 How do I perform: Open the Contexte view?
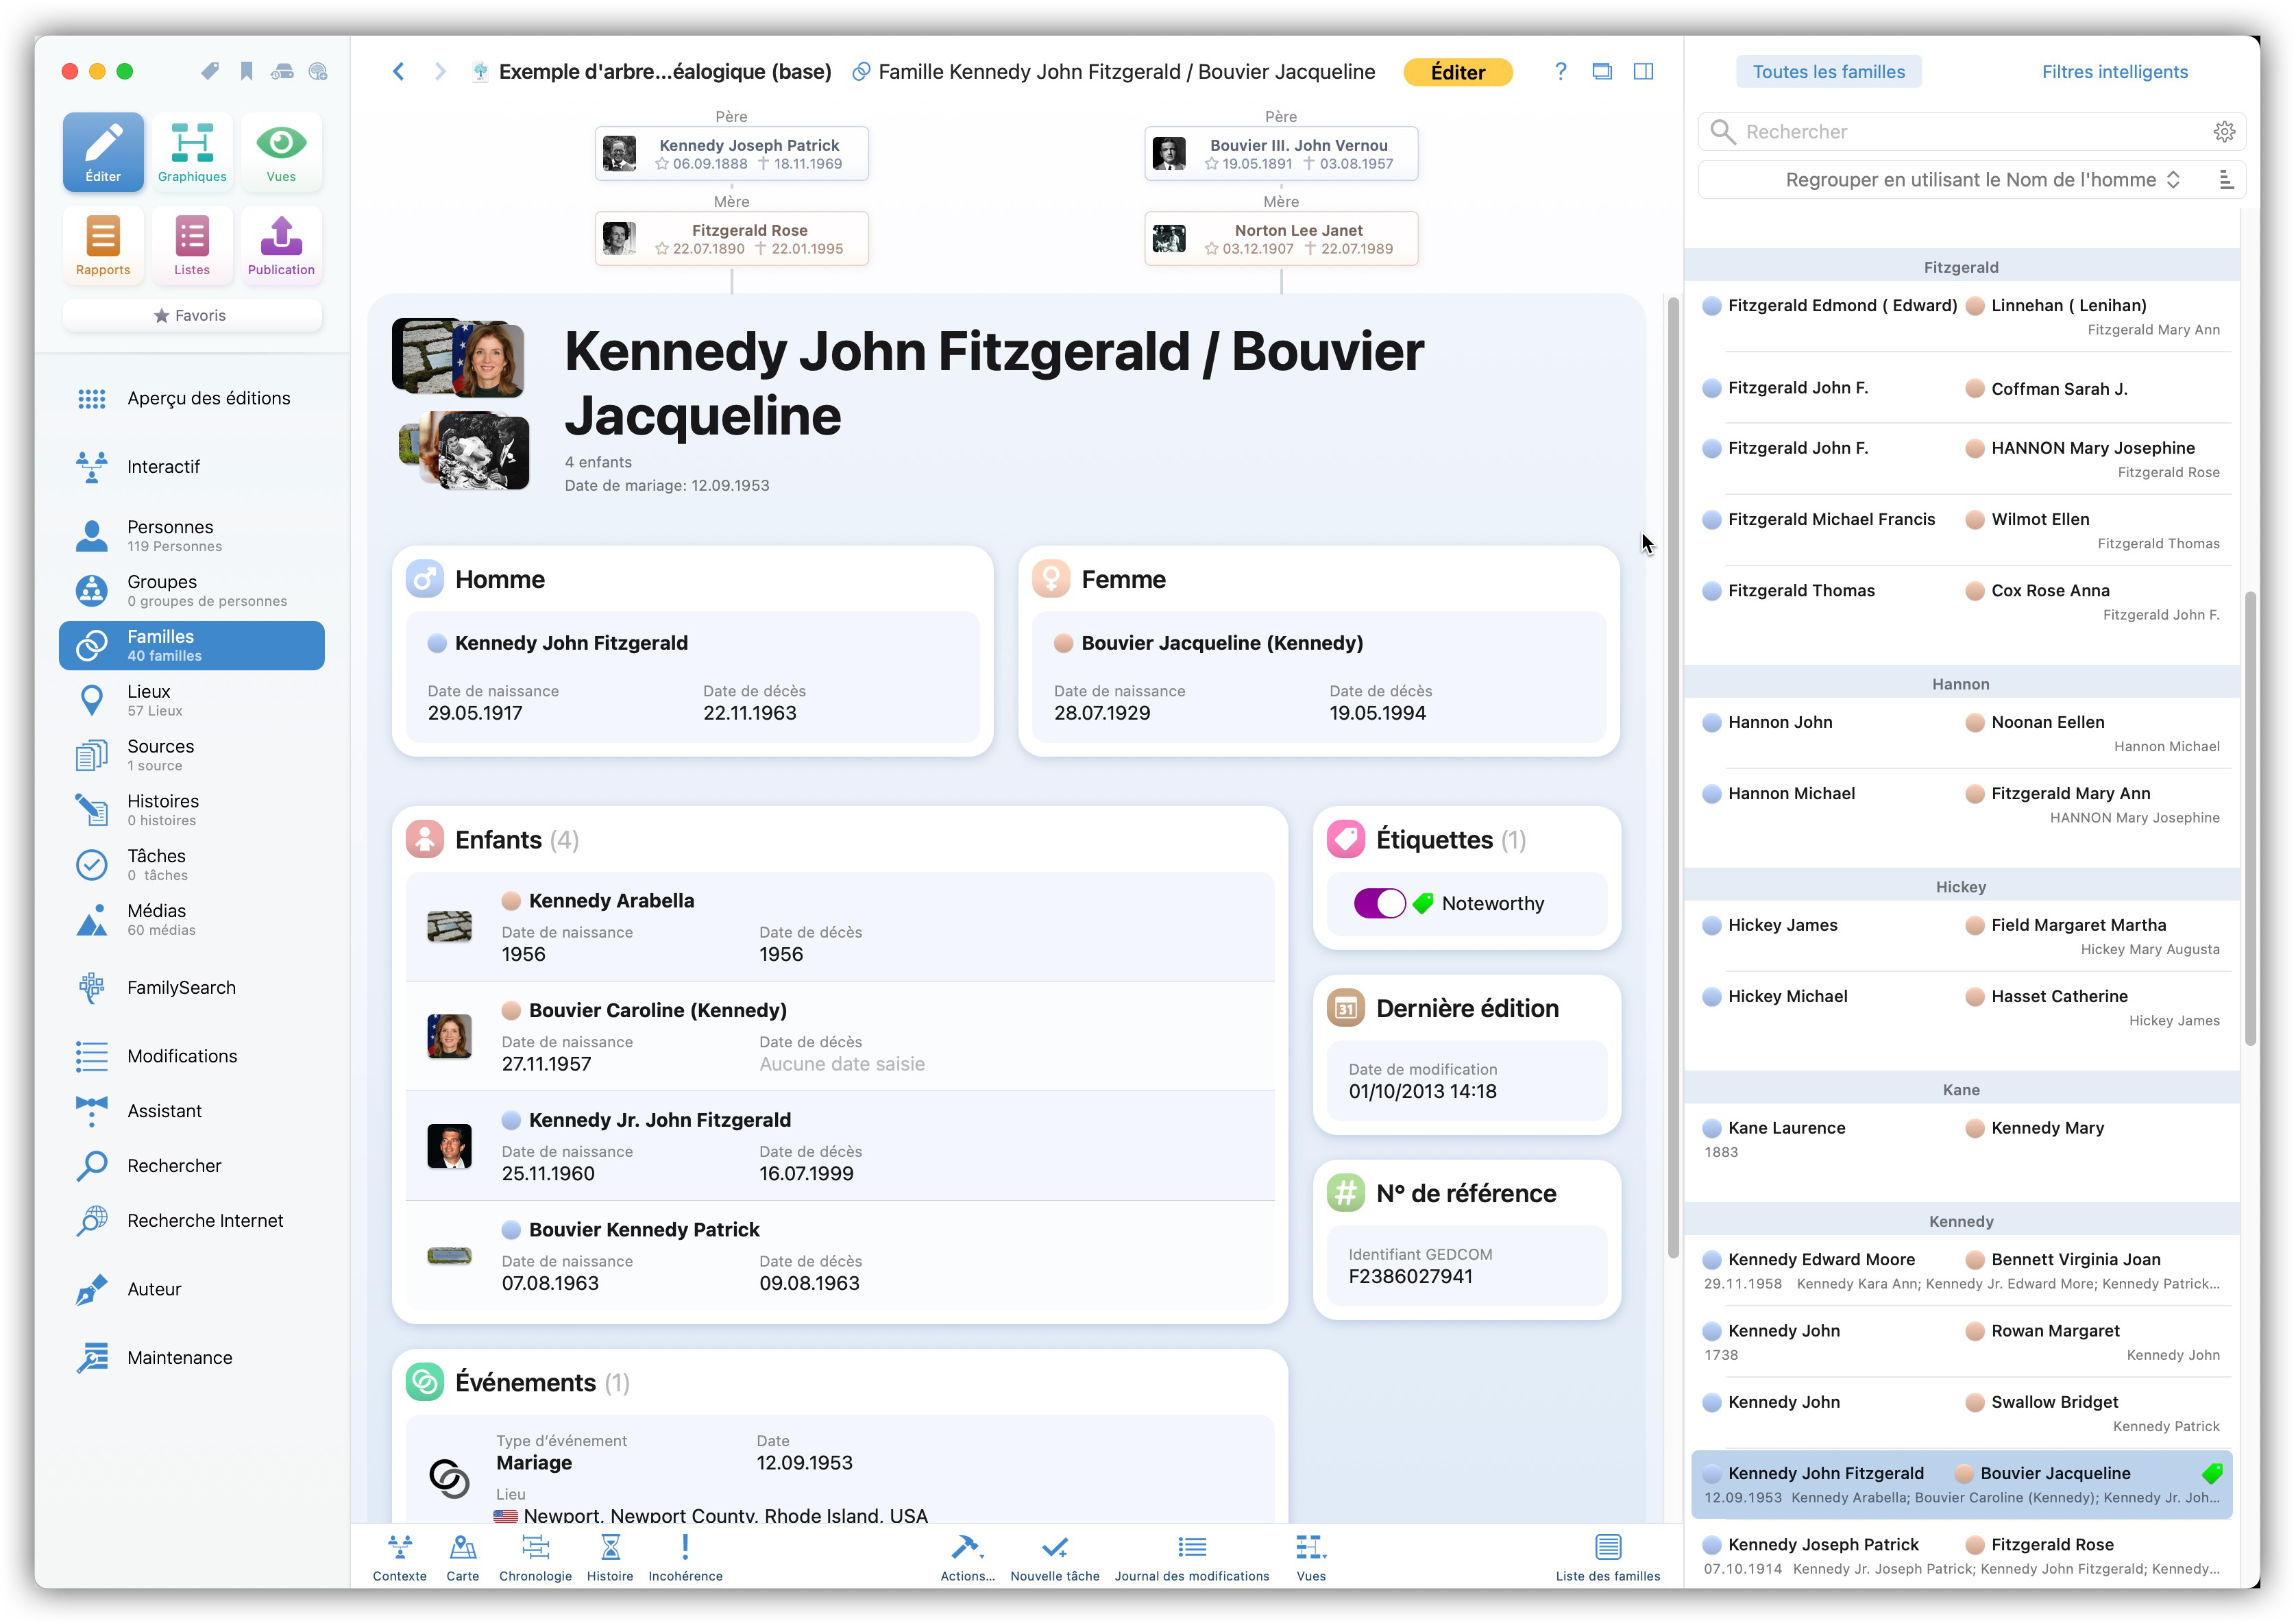pyautogui.click(x=400, y=1558)
